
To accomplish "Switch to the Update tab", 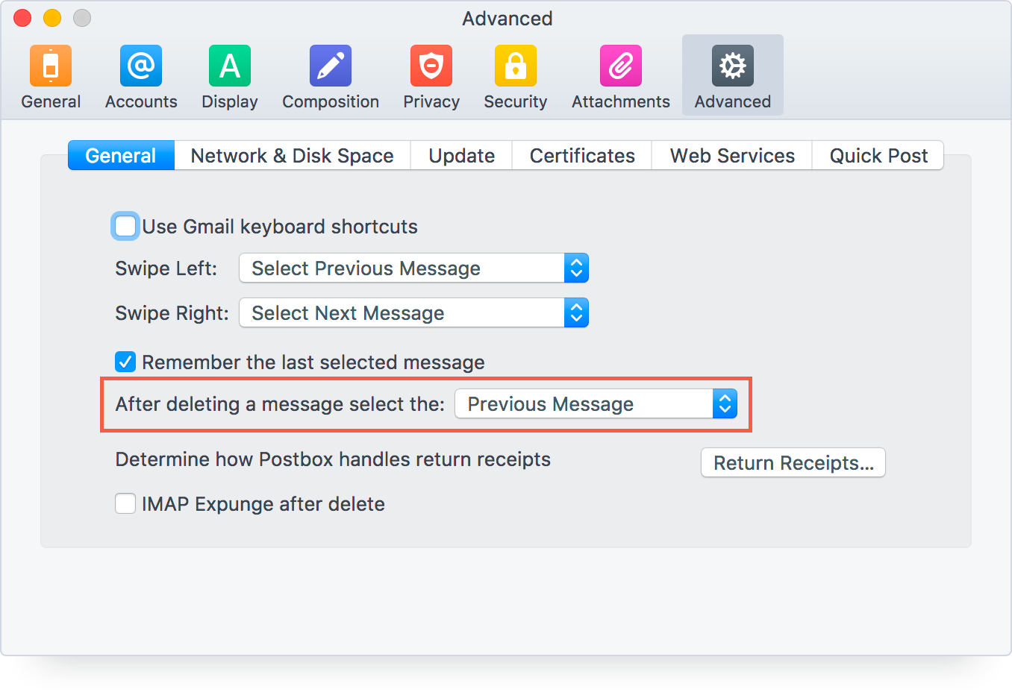I will [x=461, y=156].
